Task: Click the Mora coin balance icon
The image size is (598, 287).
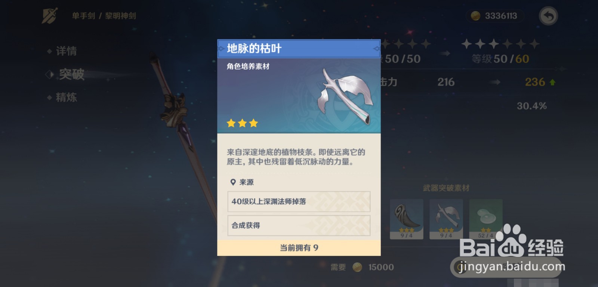Action: click(x=475, y=16)
